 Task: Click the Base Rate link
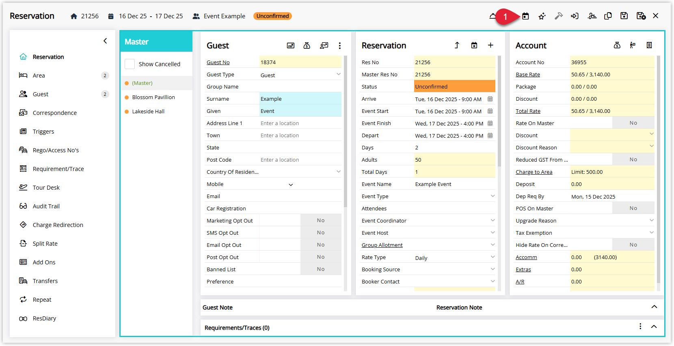pyautogui.click(x=528, y=74)
